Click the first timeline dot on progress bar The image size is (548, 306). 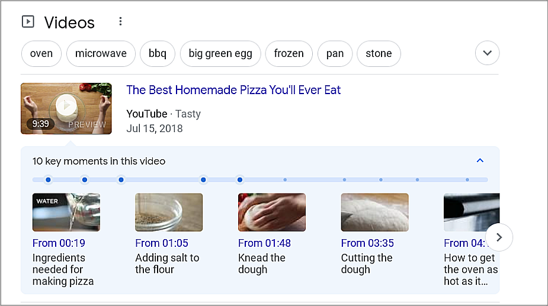click(x=48, y=179)
